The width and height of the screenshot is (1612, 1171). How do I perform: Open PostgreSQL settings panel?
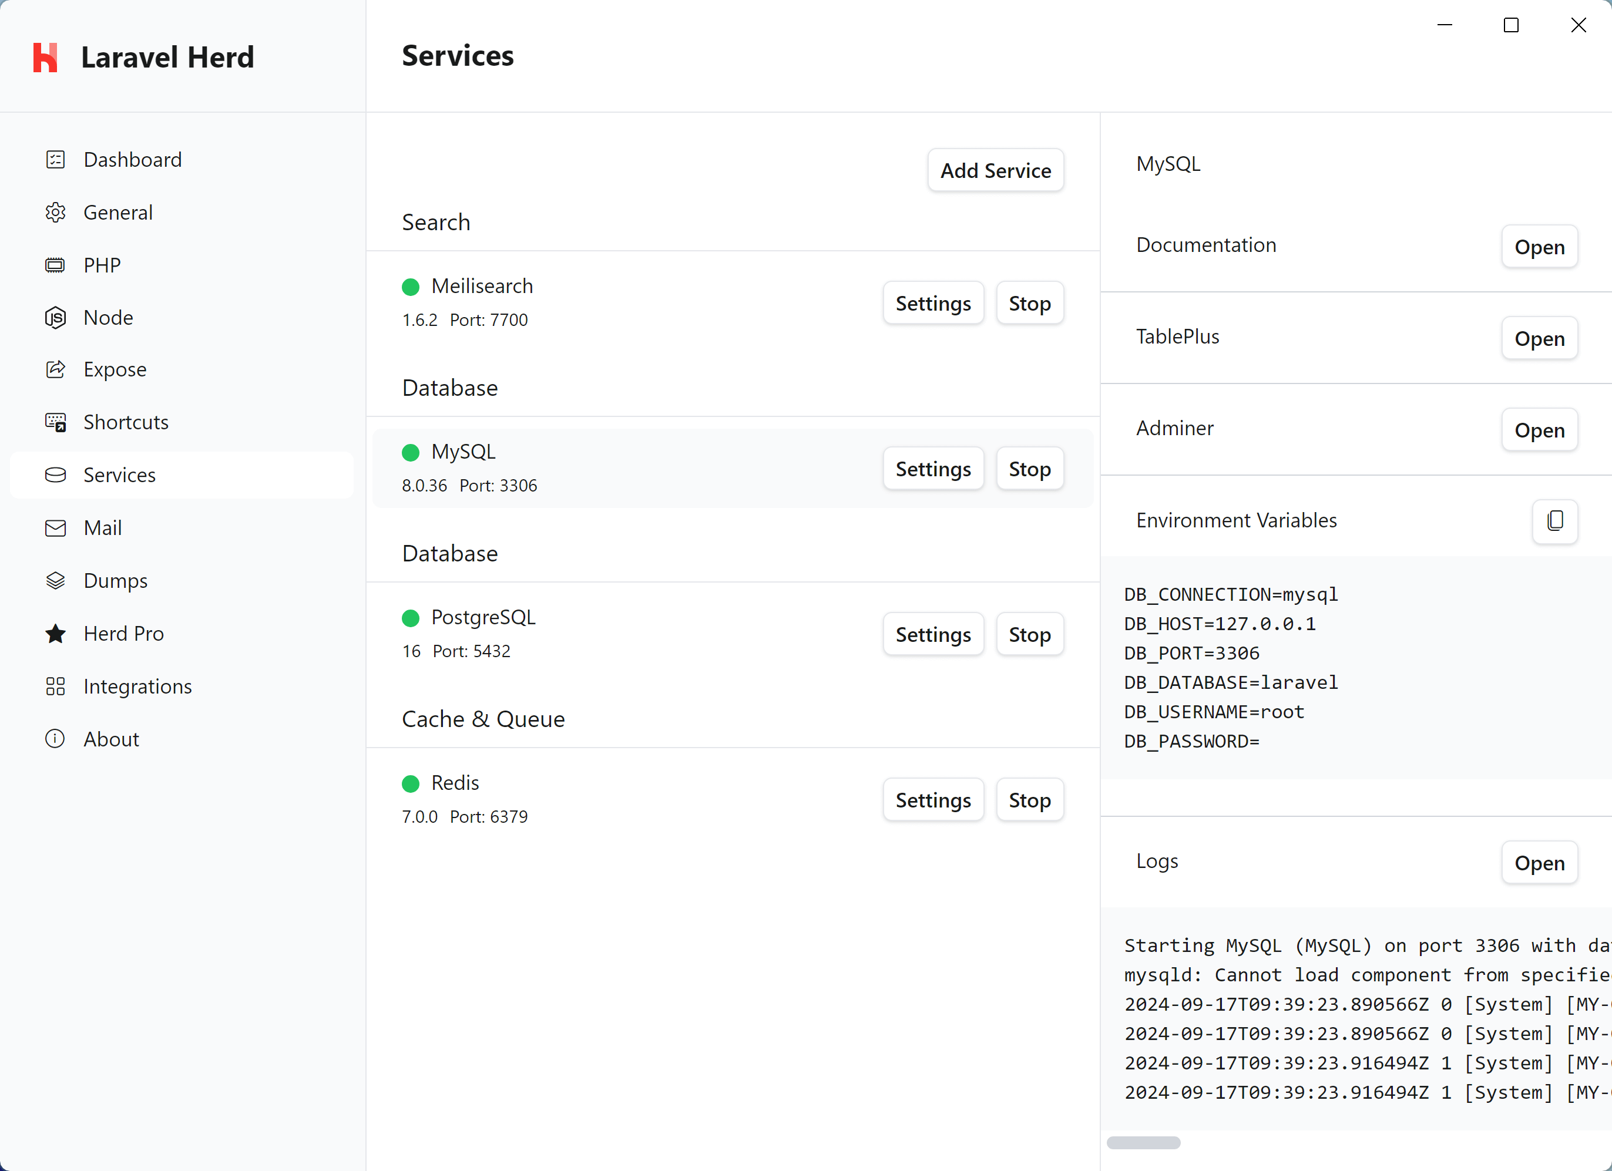click(933, 633)
